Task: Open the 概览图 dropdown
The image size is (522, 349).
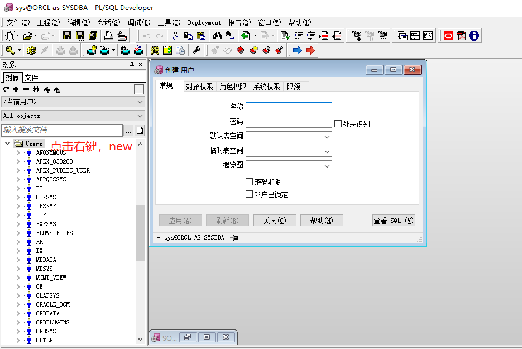Action: coord(327,166)
